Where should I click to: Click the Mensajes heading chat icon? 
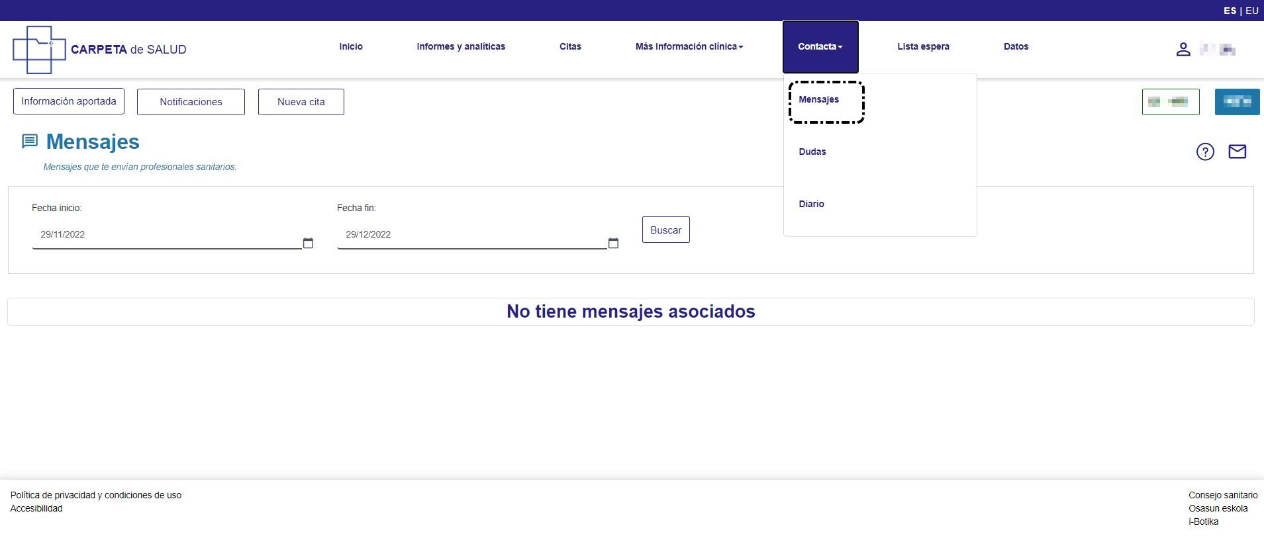(x=30, y=142)
